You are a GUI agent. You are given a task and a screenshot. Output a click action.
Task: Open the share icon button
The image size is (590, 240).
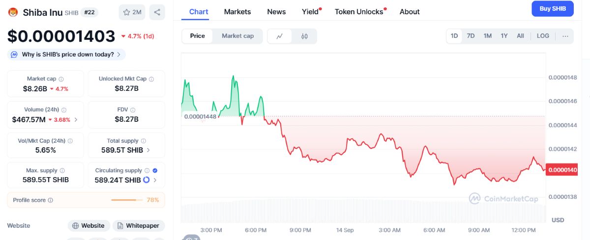click(157, 12)
